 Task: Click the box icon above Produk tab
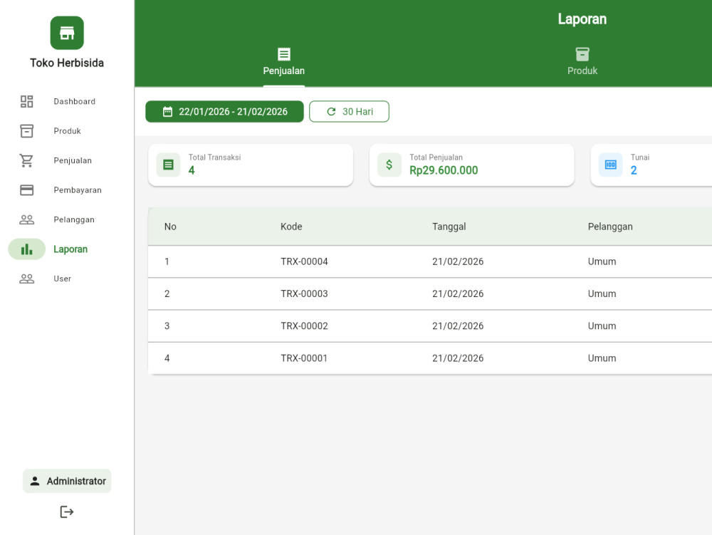point(582,55)
